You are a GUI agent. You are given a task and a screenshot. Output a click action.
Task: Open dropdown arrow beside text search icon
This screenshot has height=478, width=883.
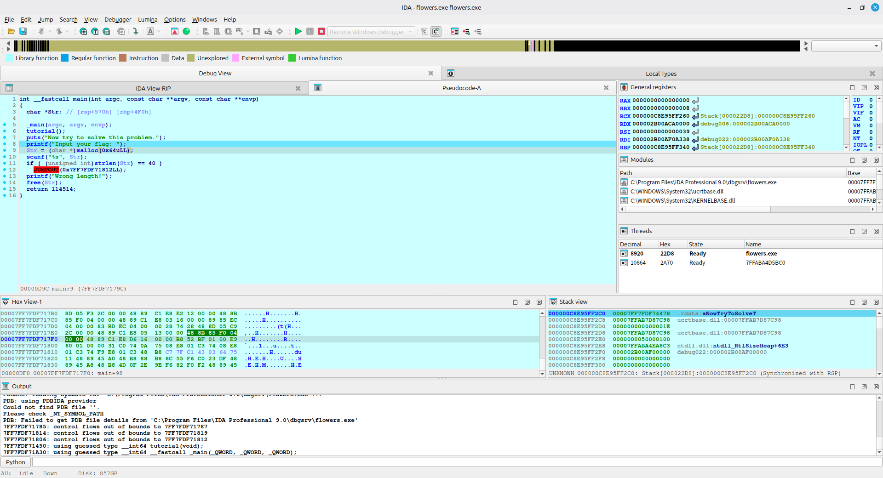[159, 31]
